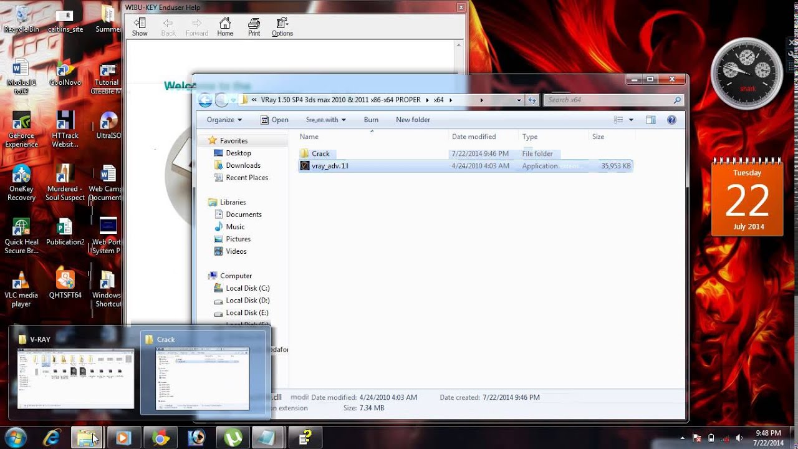Expand the address bar history dropdown
The width and height of the screenshot is (798, 449).
tap(519, 100)
